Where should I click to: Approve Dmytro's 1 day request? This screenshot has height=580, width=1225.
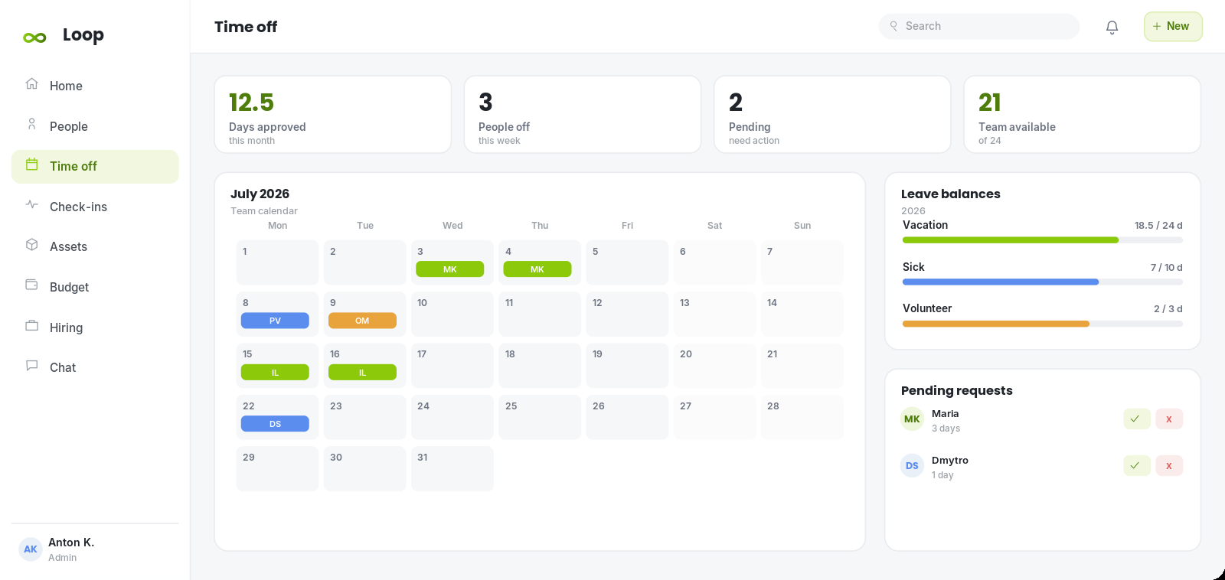click(1136, 465)
